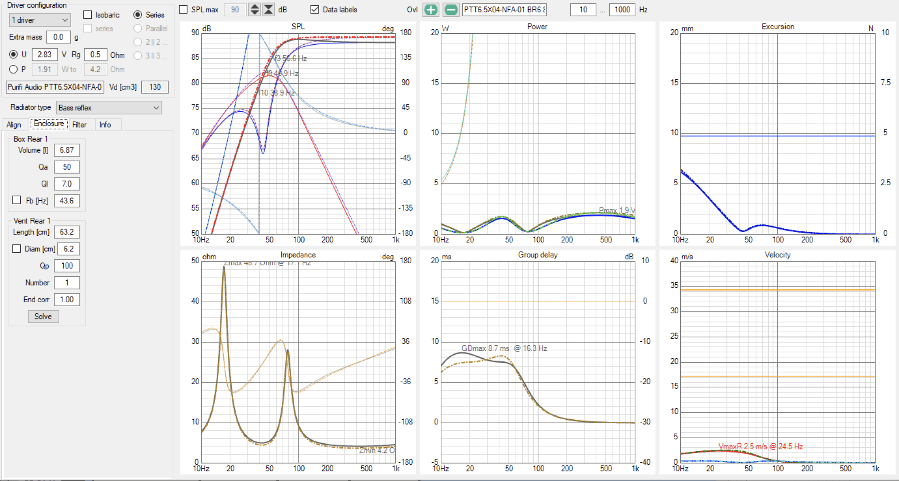Viewport: 899px width, 481px height.
Task: Click the disabled 4.2 Ohm field
Action: tap(95, 70)
